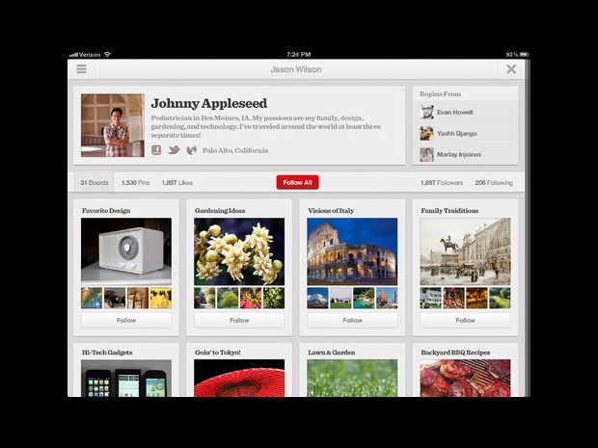Image resolution: width=598 pixels, height=448 pixels.
Task: Open the coastal bay thumbnail in Visions of Italy
Action: (364, 298)
